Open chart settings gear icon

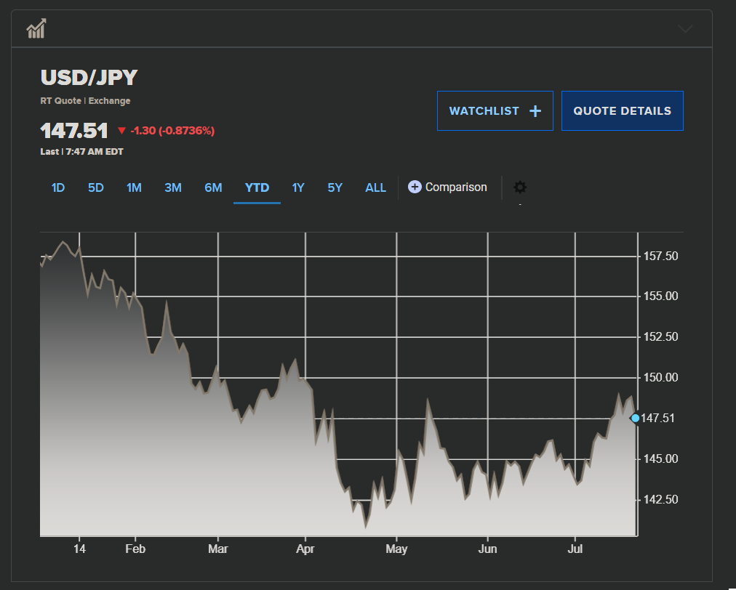[520, 187]
